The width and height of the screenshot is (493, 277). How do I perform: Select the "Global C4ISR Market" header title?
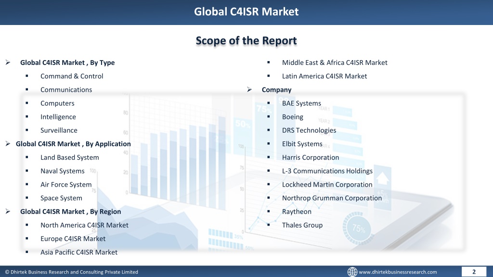pyautogui.click(x=246, y=12)
